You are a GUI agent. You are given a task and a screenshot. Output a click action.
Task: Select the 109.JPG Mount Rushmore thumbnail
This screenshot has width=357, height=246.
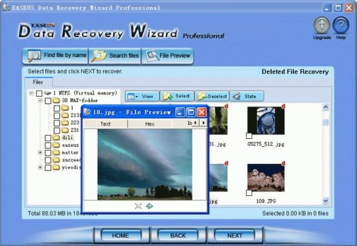[x=266, y=178]
